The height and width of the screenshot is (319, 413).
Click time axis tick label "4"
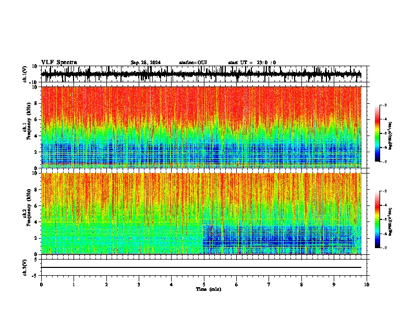(x=172, y=285)
